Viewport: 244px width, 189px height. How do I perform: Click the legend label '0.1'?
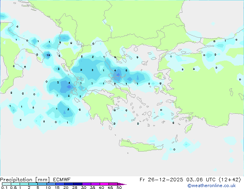tap(4, 187)
